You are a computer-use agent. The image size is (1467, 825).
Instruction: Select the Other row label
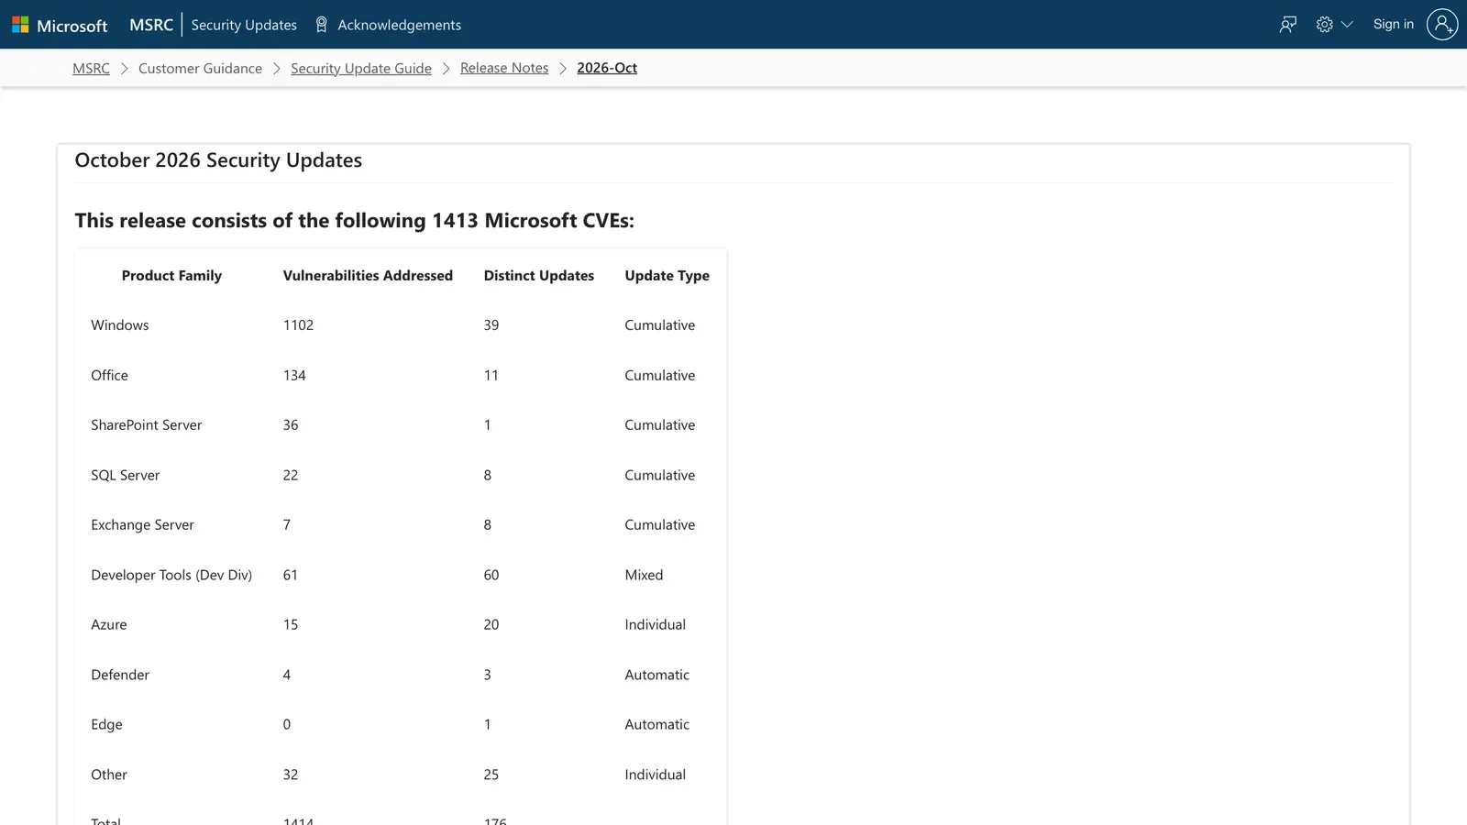click(109, 775)
